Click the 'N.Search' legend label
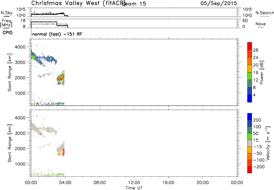This screenshot has height=190, width=274. [264, 13]
